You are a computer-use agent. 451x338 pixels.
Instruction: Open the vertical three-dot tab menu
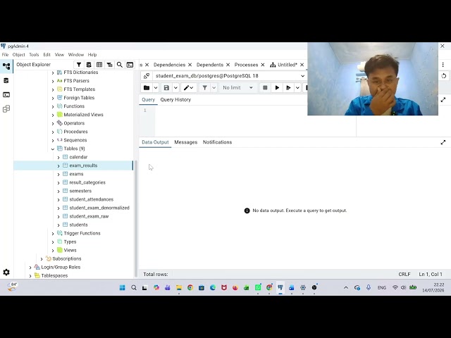443,65
